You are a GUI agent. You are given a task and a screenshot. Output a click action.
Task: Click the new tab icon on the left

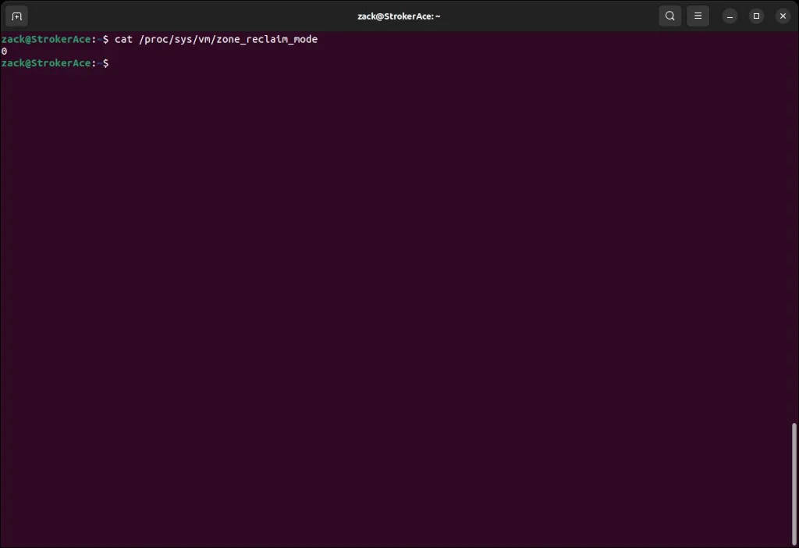(x=16, y=16)
